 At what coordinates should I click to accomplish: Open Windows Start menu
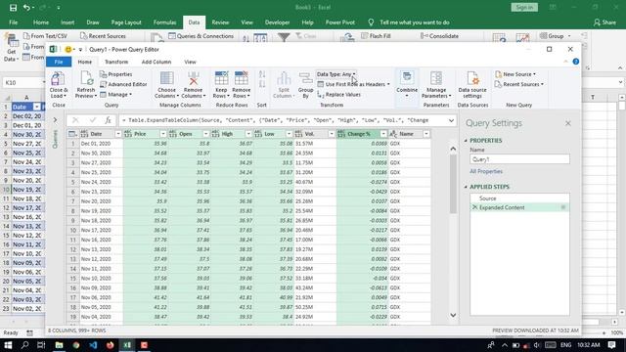pos(8,345)
